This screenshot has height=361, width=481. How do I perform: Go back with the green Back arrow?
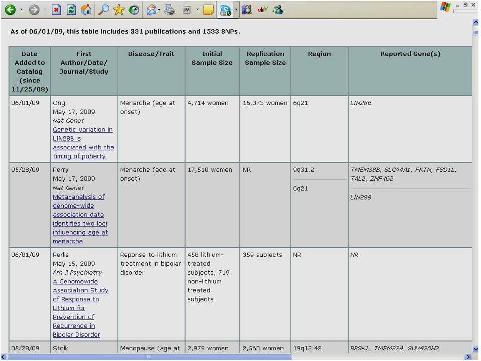point(10,10)
